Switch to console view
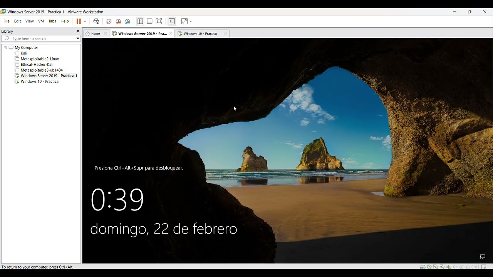This screenshot has width=493, height=277. [x=172, y=22]
